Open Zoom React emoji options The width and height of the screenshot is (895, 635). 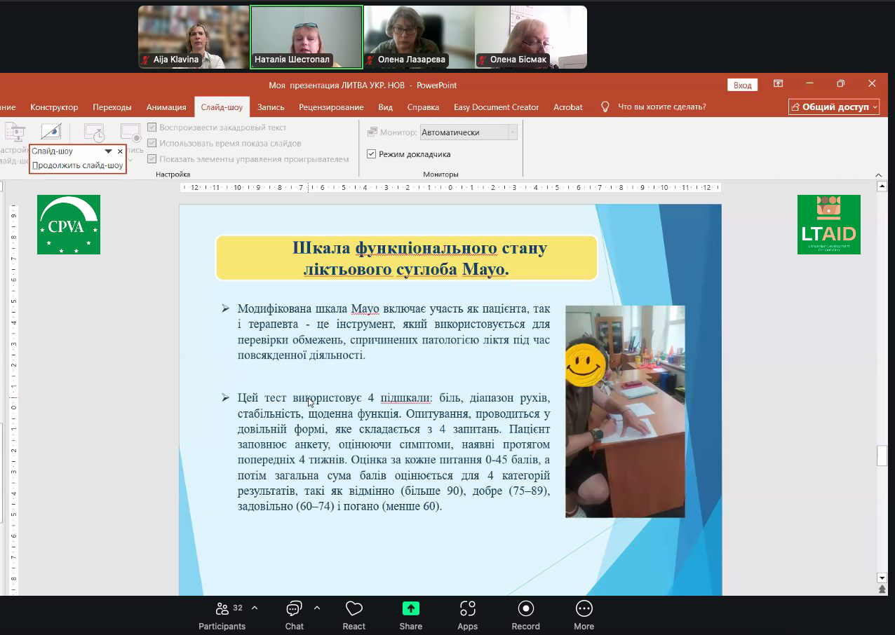[x=354, y=615]
